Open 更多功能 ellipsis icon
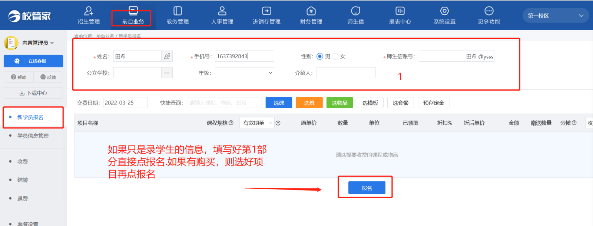593x226 pixels. (x=489, y=11)
